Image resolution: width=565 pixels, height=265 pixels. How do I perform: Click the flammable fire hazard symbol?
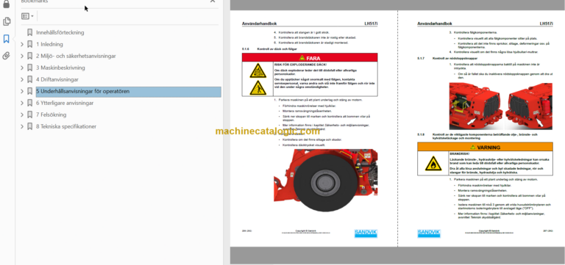[x=433, y=163]
